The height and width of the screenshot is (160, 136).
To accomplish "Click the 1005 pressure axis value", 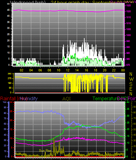I will click(x=128, y=29).
